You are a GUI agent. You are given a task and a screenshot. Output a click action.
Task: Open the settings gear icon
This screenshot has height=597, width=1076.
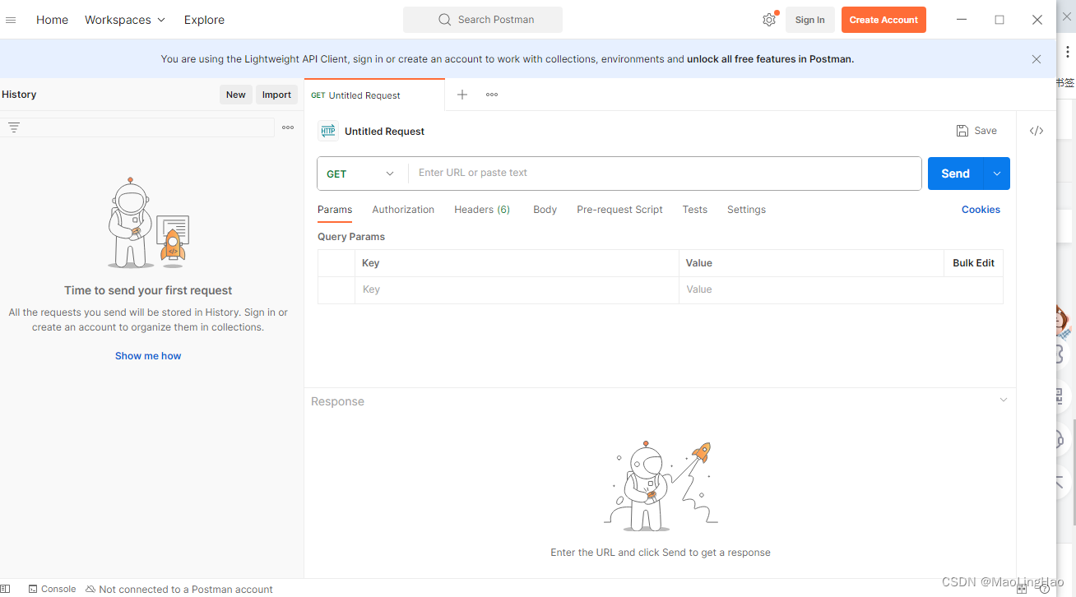(769, 20)
